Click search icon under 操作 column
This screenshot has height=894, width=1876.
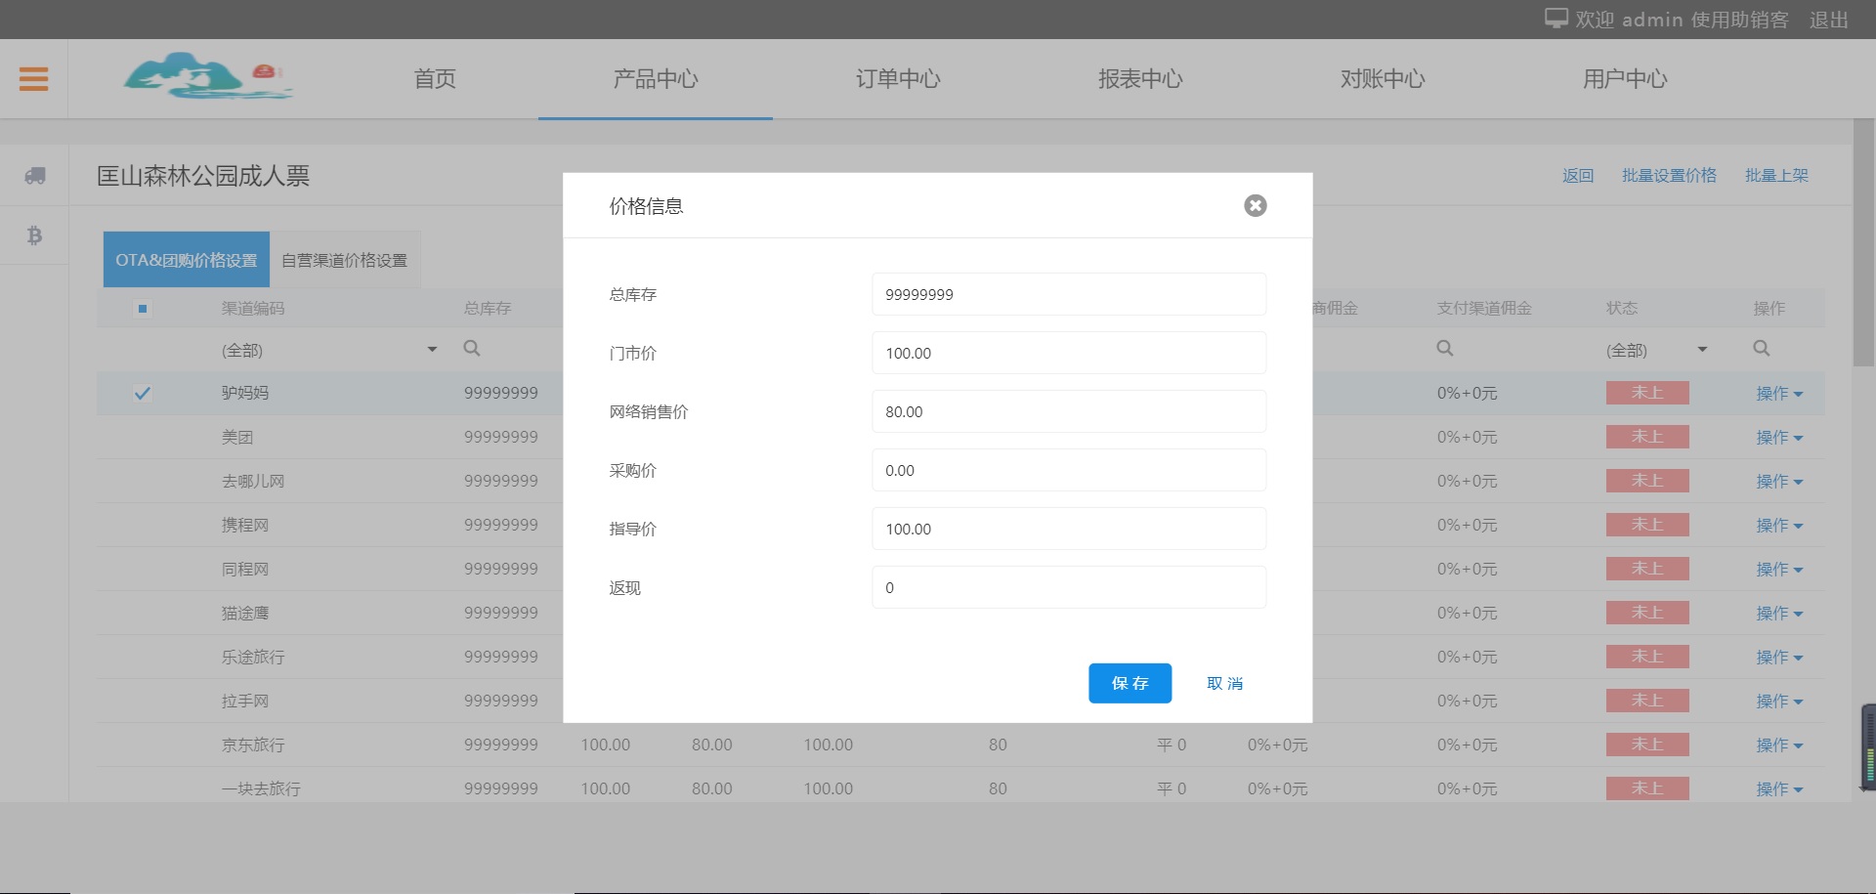pyautogui.click(x=1761, y=349)
